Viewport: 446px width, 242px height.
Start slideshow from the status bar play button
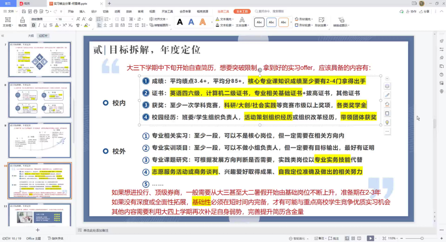[370, 238]
